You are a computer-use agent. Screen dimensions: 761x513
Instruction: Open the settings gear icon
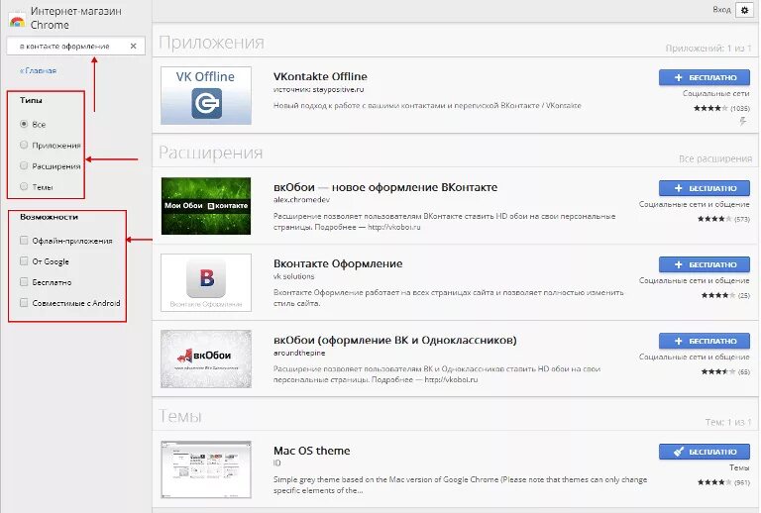coord(744,10)
